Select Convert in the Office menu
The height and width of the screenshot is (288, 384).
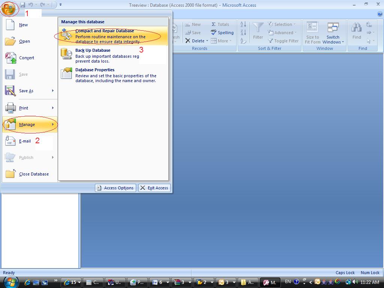click(x=30, y=58)
